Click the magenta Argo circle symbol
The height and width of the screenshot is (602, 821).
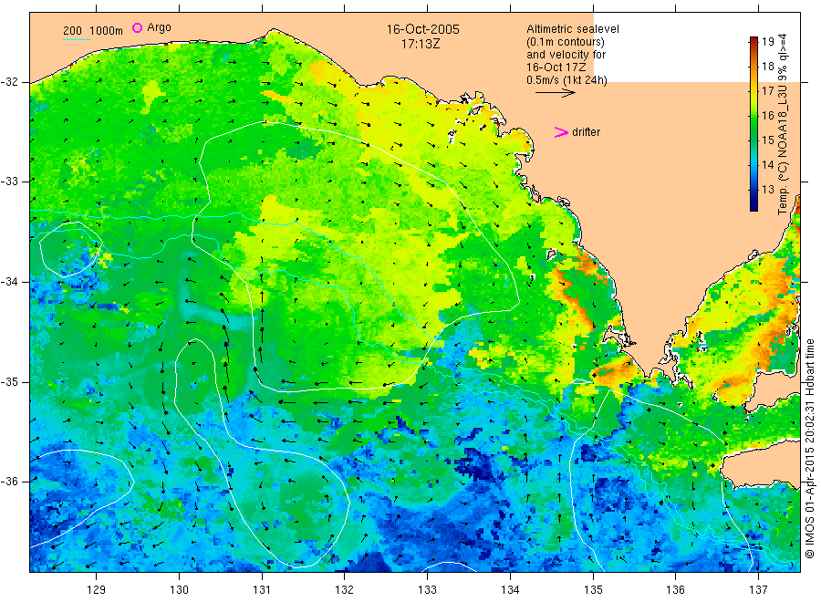[x=137, y=27]
